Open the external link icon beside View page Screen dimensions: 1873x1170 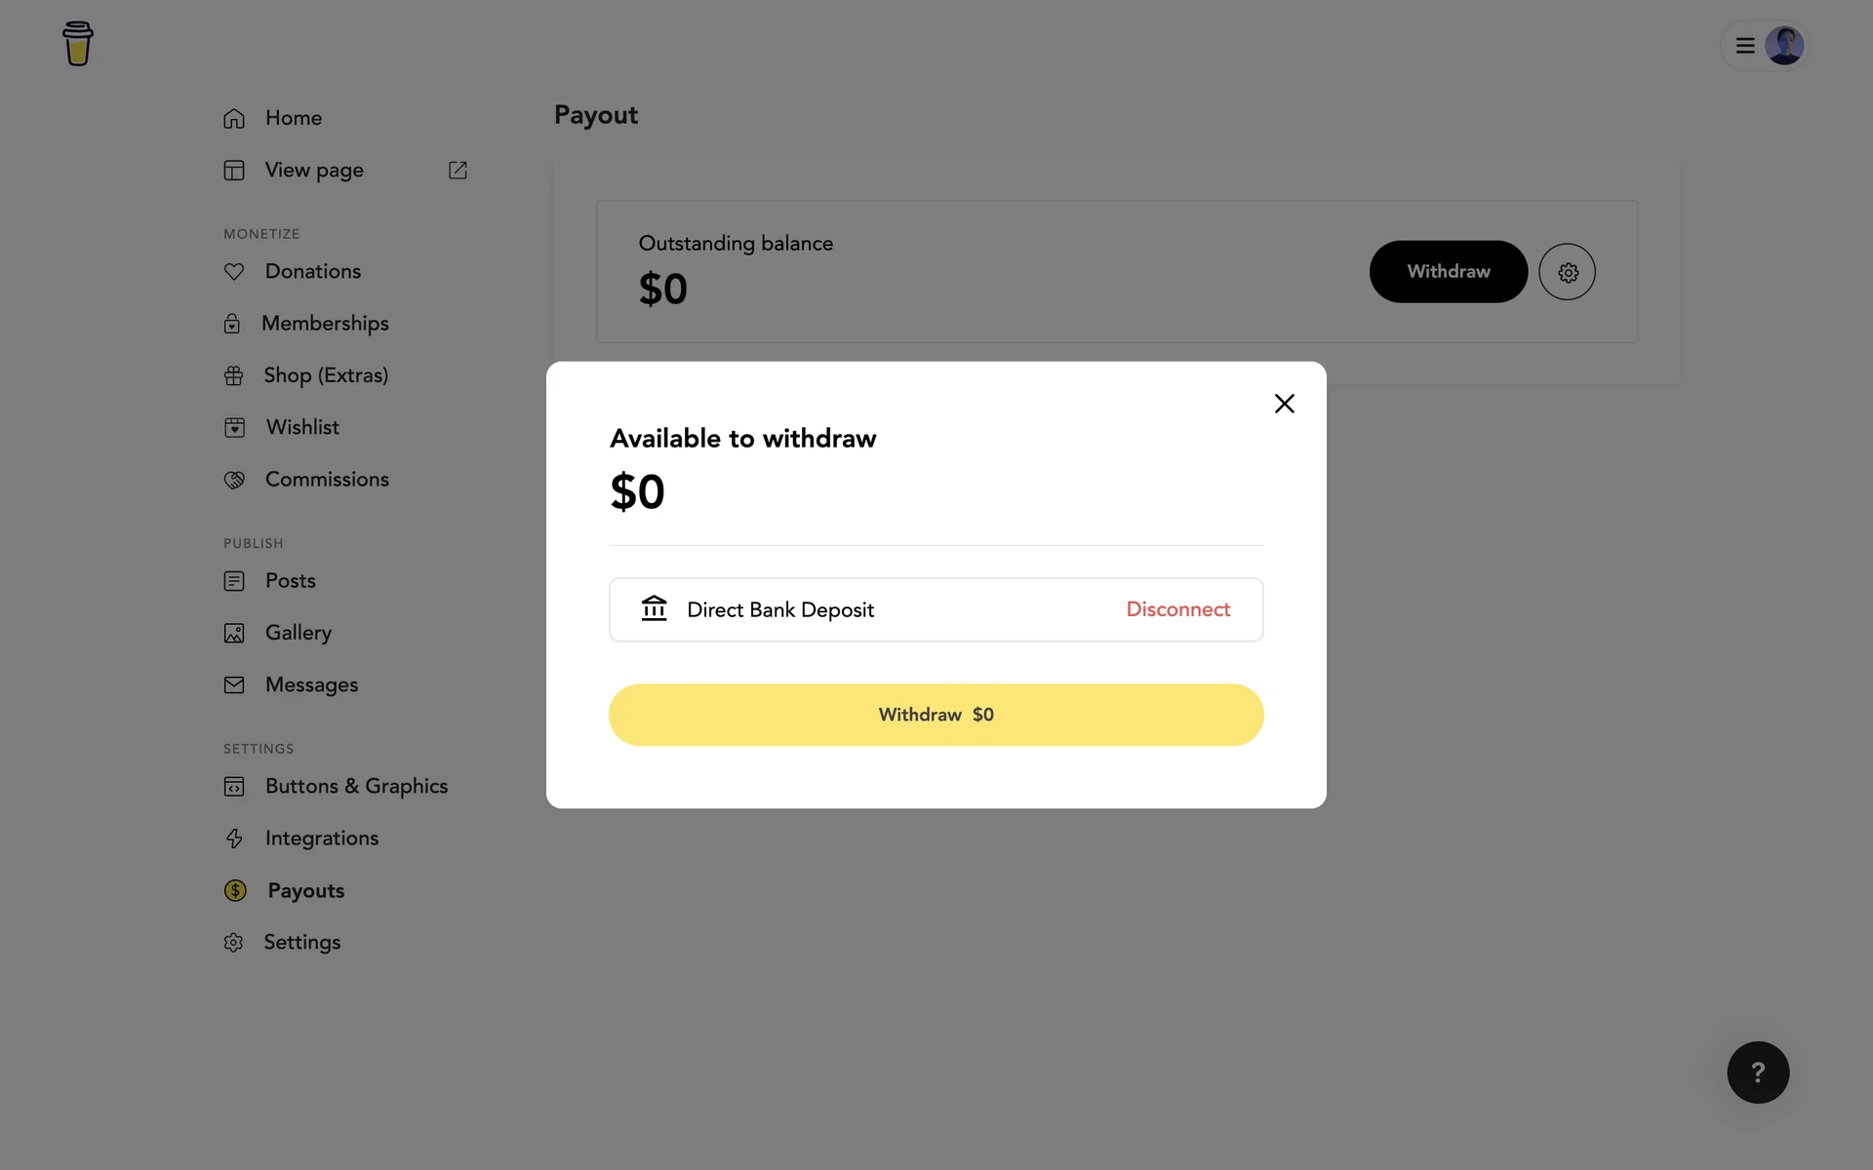tap(458, 171)
